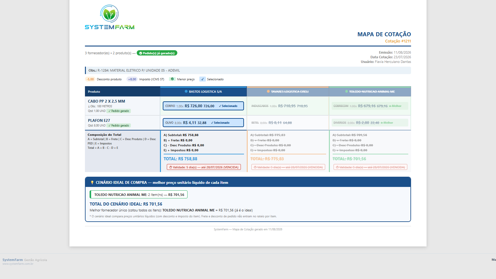496x279 pixels.
Task: Click the BETEL R$ 8,11 quote
Action: 272,123
